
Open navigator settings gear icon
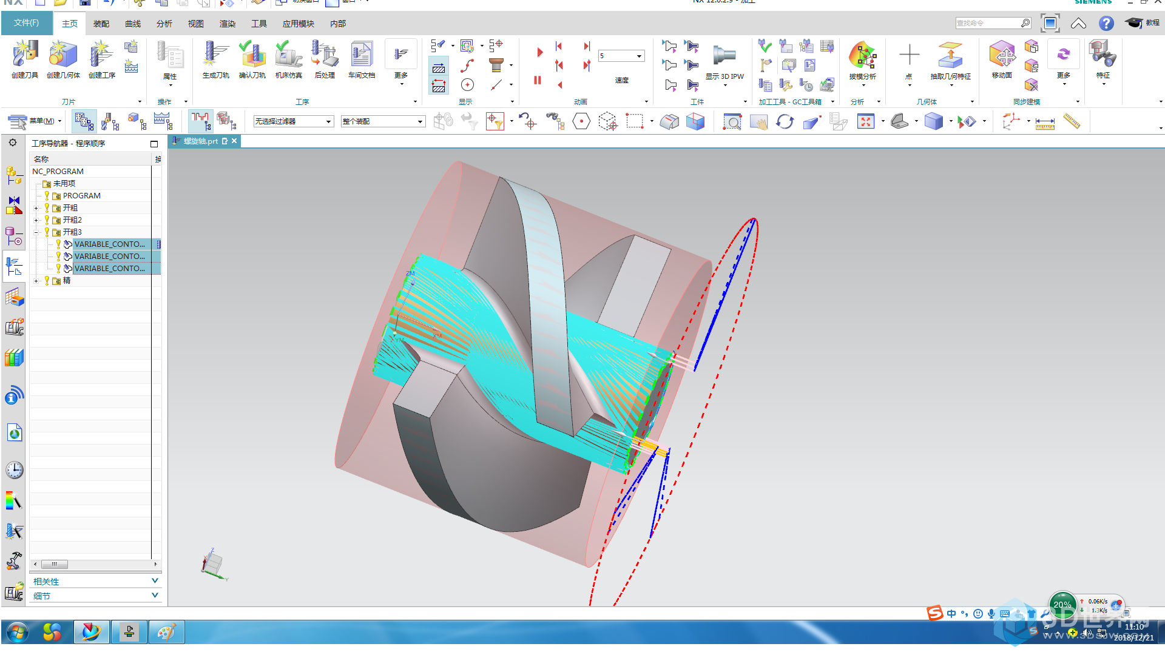(x=13, y=143)
